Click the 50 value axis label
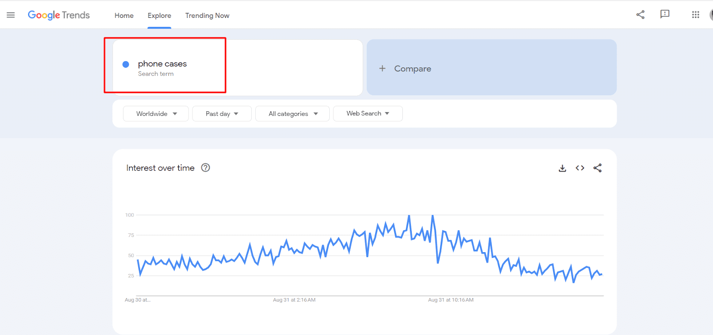This screenshot has width=713, height=335. point(131,255)
